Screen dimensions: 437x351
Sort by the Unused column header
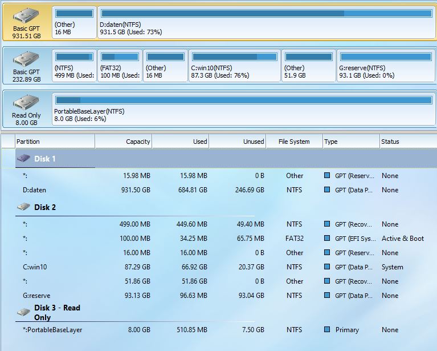238,142
